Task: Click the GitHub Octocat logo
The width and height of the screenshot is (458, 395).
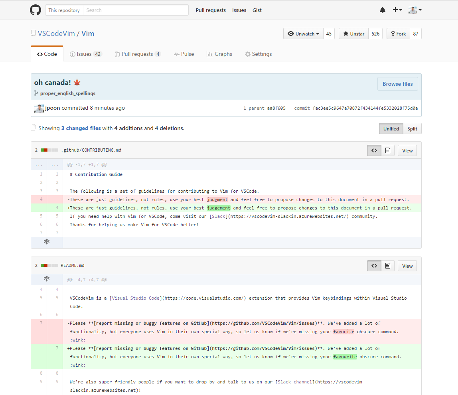Action: (36, 10)
